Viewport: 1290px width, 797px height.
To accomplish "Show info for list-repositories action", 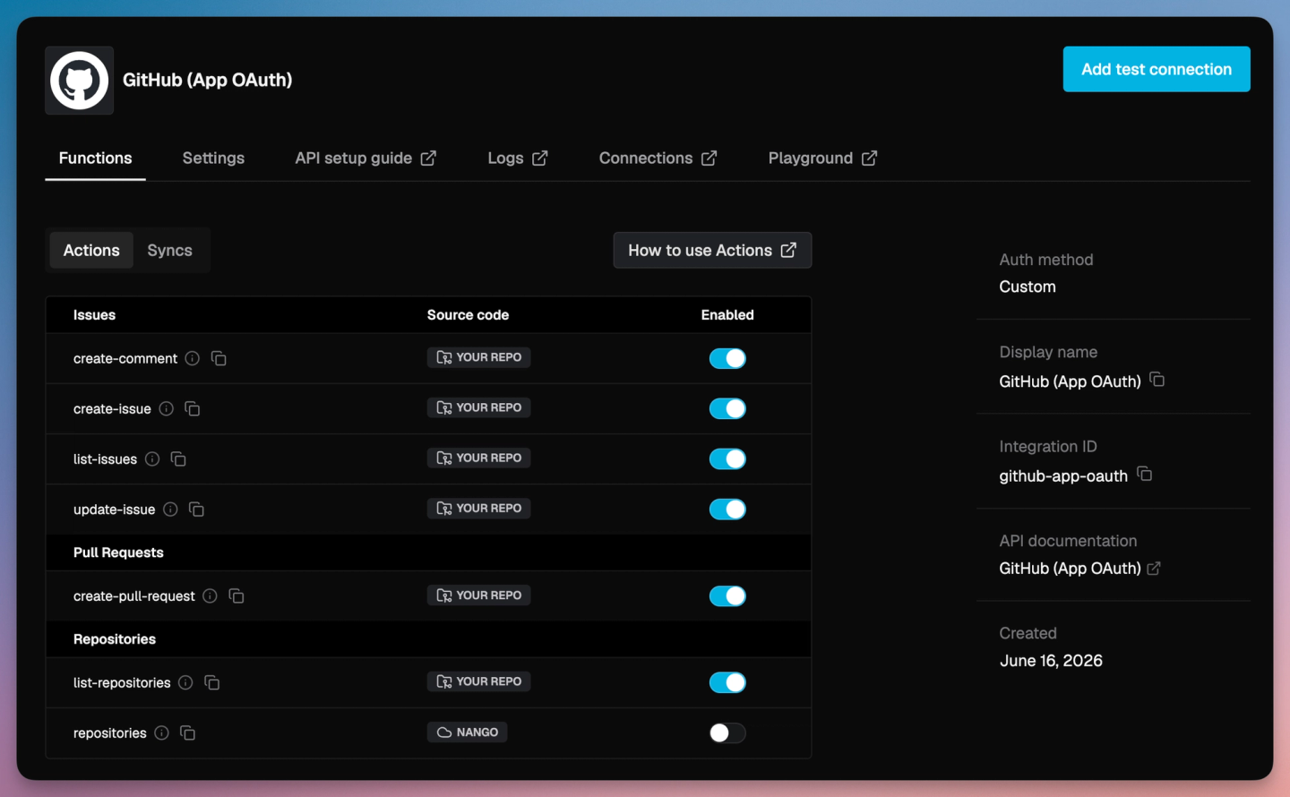I will click(x=185, y=682).
